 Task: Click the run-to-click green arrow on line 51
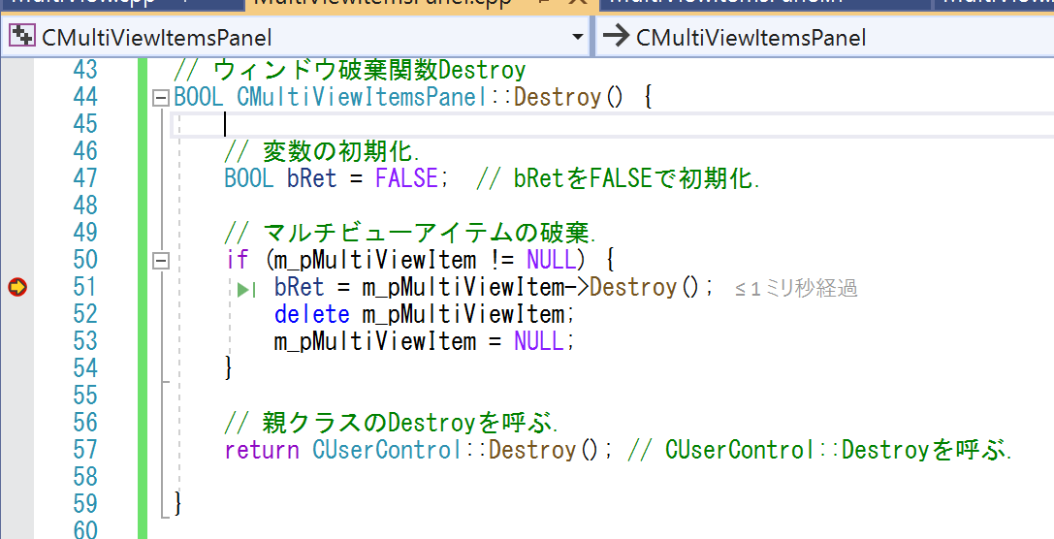pyautogui.click(x=246, y=290)
